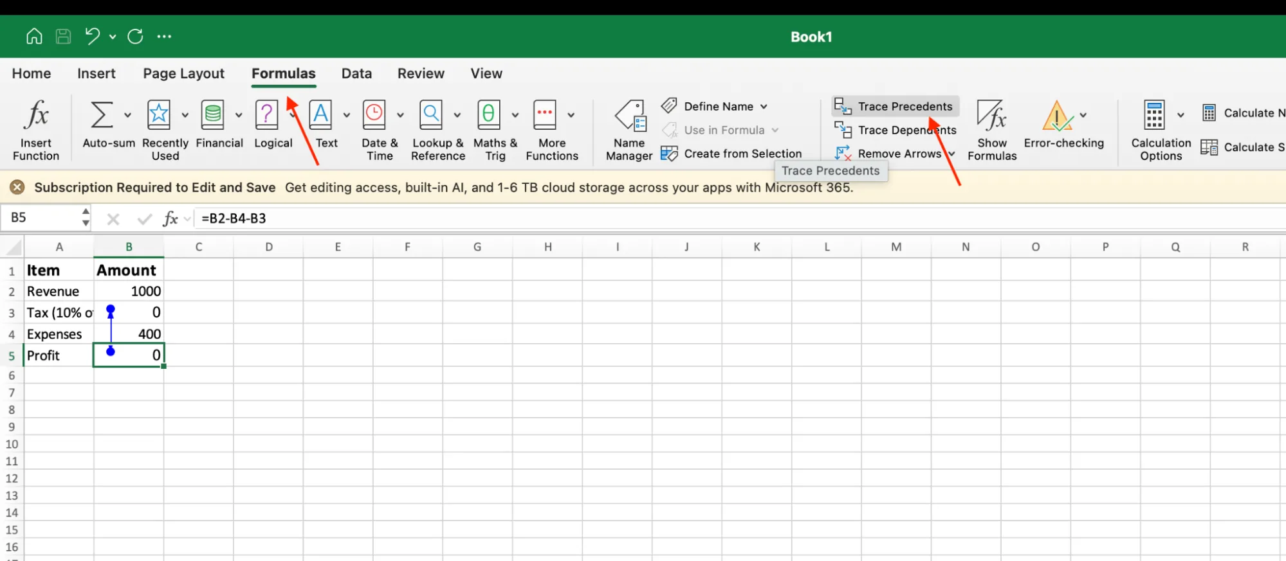Click the Home icon in title bar

tap(34, 36)
